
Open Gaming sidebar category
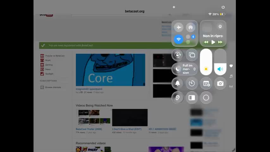coord(49,65)
